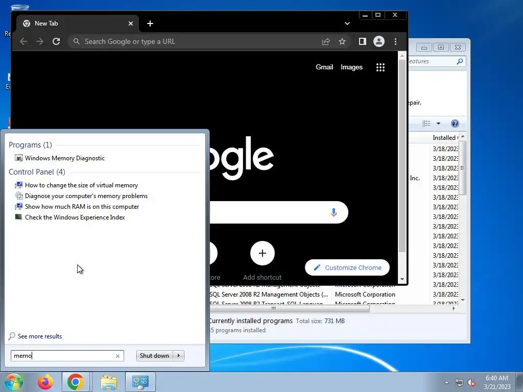Open Chrome's three-dot menu

pyautogui.click(x=395, y=41)
